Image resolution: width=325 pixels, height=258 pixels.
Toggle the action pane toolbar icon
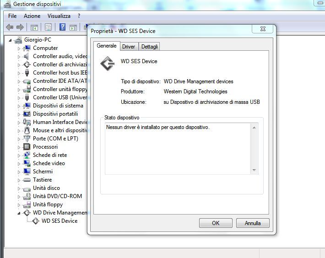73,27
